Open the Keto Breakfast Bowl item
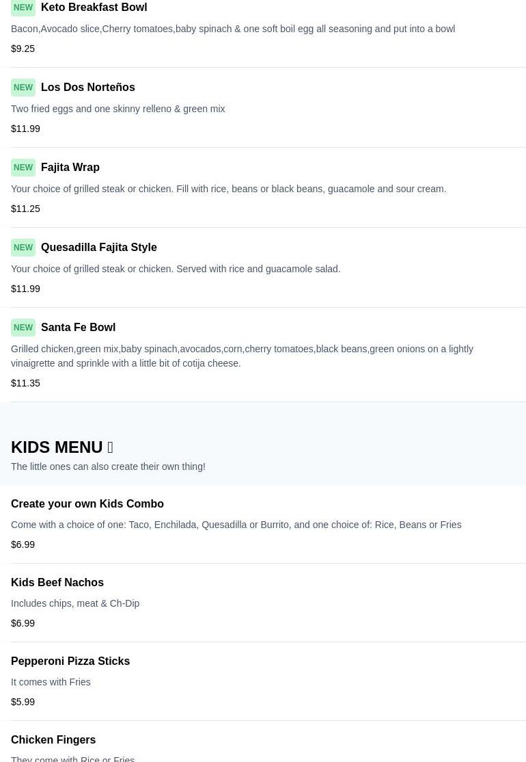Viewport: 526px width, 762px height. (94, 8)
